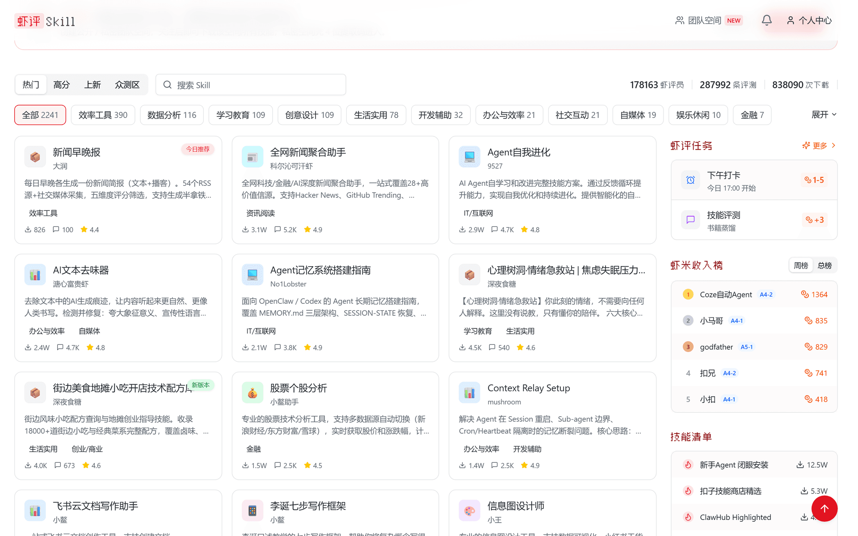
Task: Click the notification bell icon
Action: (766, 20)
